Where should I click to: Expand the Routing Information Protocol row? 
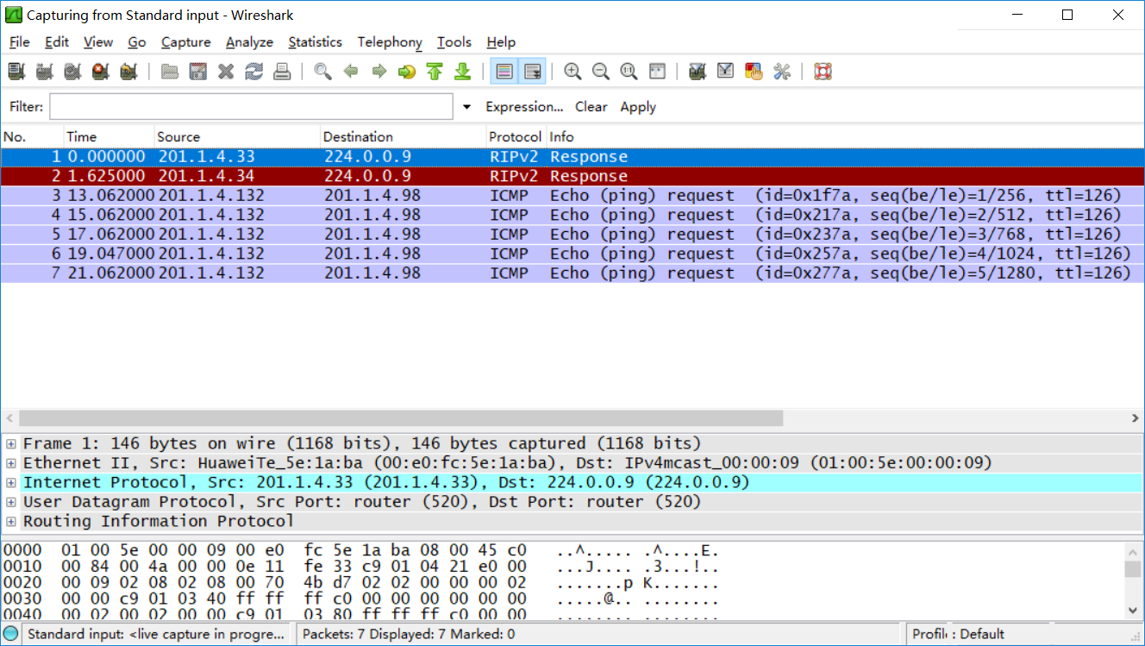click(11, 521)
